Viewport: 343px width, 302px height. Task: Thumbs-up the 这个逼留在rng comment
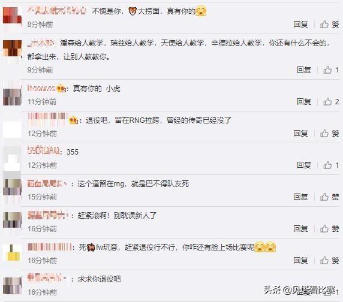tap(329, 197)
